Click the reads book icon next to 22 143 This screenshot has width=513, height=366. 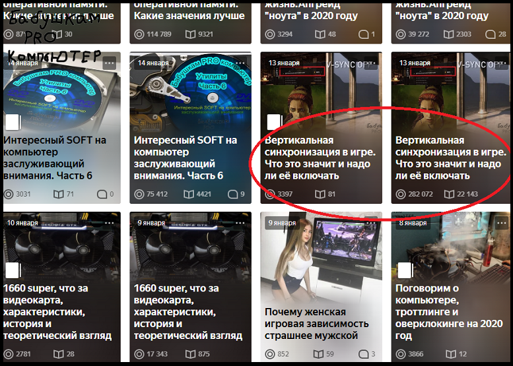click(x=449, y=195)
